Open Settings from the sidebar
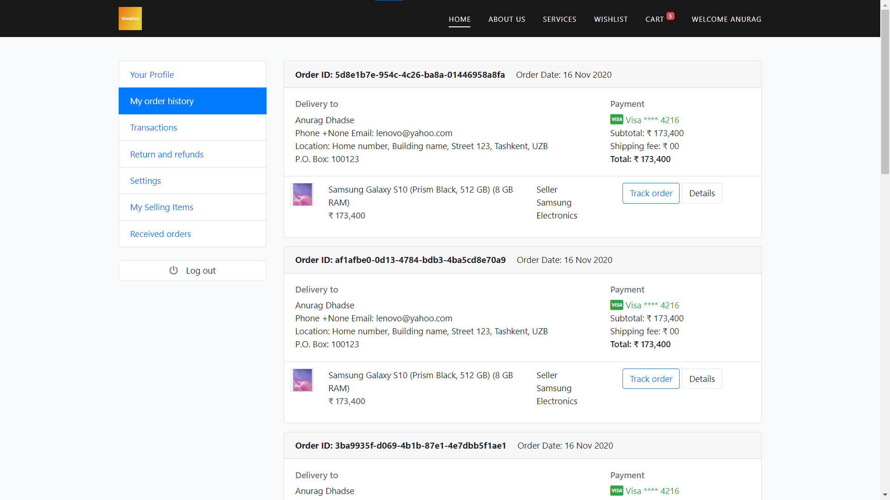 pos(145,181)
